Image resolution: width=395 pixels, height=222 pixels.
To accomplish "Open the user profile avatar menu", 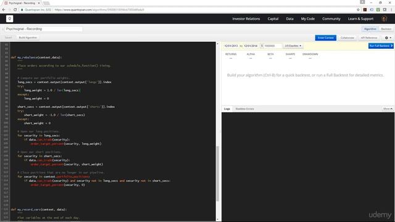I will tap(384, 18).
